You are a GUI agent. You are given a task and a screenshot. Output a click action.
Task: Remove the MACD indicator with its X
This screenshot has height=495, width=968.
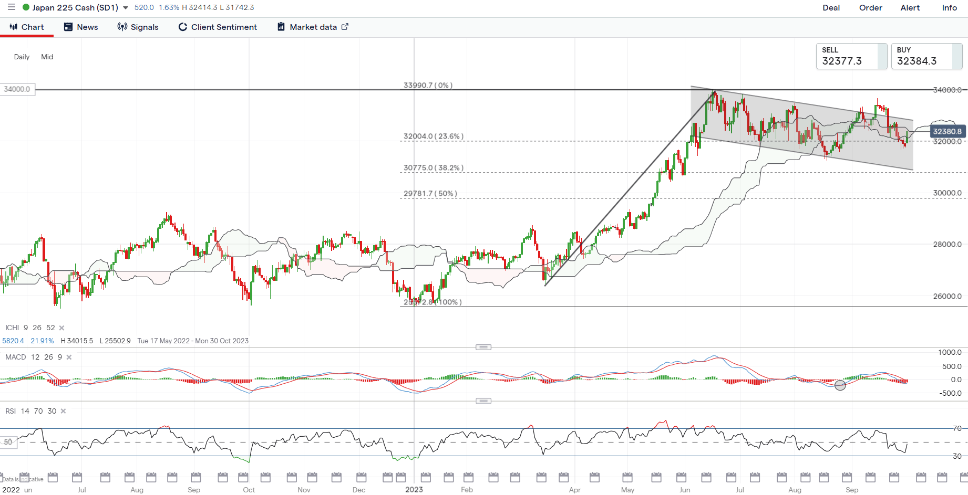tap(69, 357)
